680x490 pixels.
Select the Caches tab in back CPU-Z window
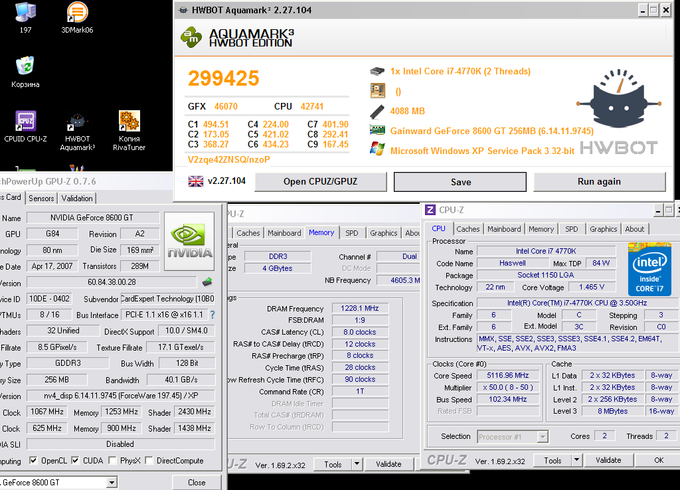pos(248,233)
